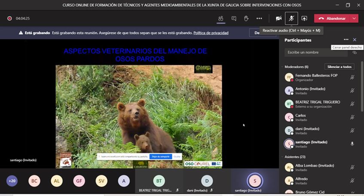Click mic icon for BEATRIZ TRIGAL TRIGUERO

pos(352,104)
